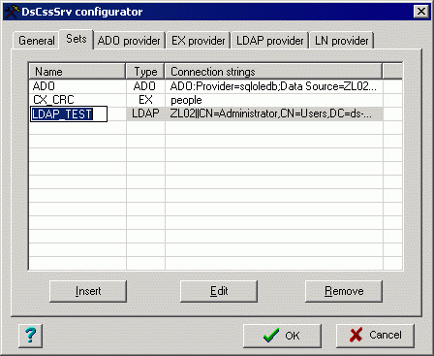434x356 pixels.
Task: Click the Edit button
Action: pyautogui.click(x=219, y=291)
